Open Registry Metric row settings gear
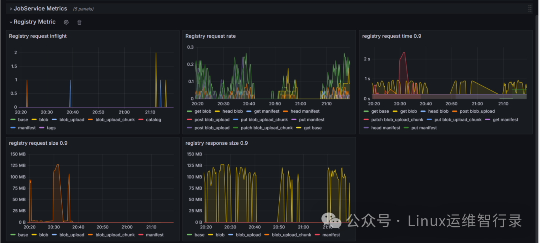The height and width of the screenshot is (243, 540). point(66,22)
